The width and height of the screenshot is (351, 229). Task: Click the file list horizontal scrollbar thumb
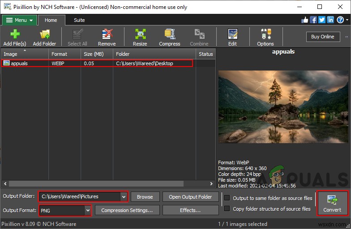(x=96, y=184)
